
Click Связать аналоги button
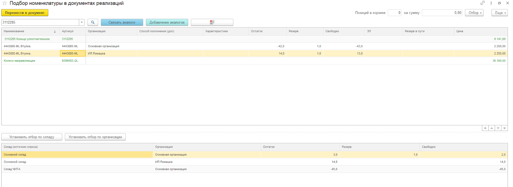tap(122, 22)
